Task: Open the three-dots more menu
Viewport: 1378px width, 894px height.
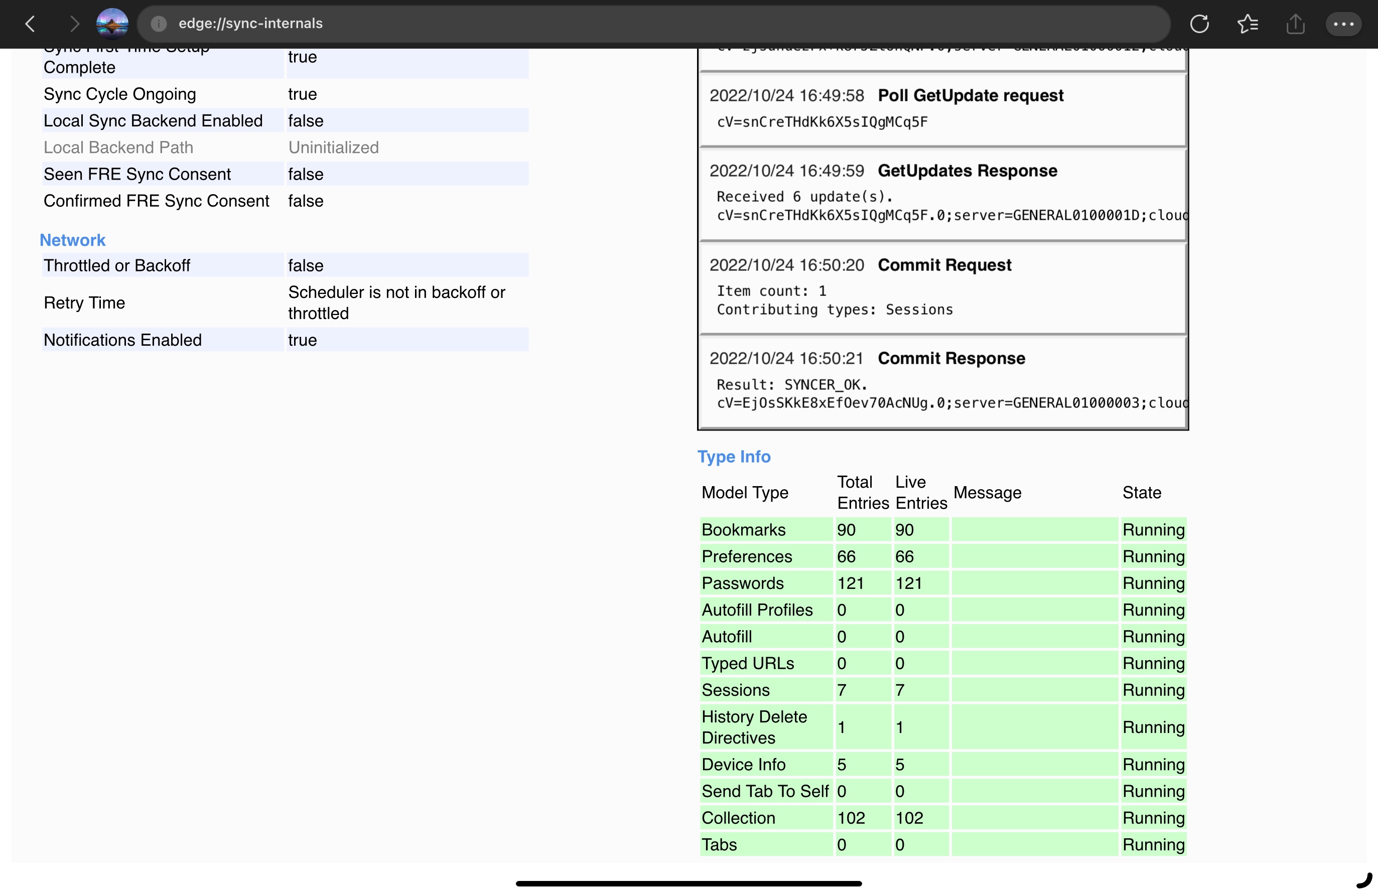Action: point(1343,24)
